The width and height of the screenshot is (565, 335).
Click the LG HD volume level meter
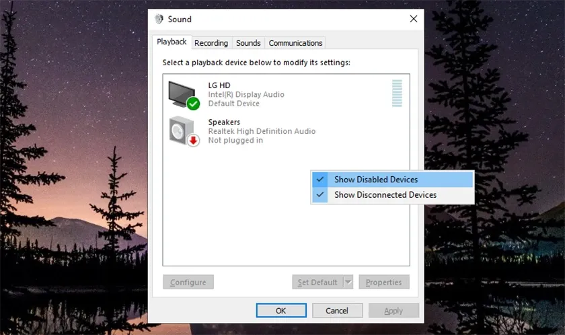pyautogui.click(x=397, y=94)
